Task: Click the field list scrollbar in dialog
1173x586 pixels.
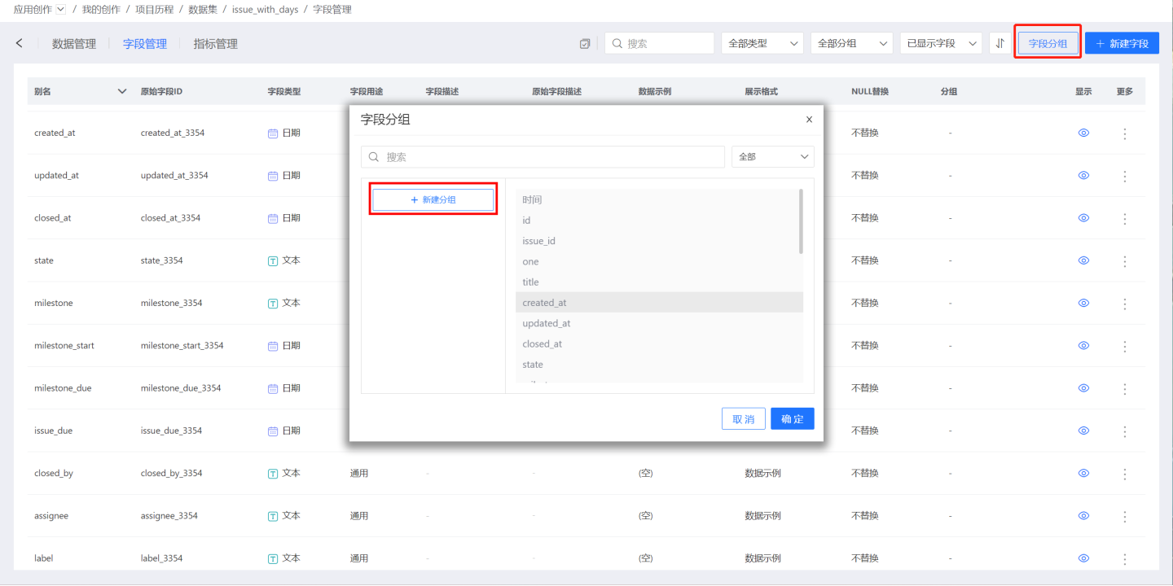Action: coord(801,221)
